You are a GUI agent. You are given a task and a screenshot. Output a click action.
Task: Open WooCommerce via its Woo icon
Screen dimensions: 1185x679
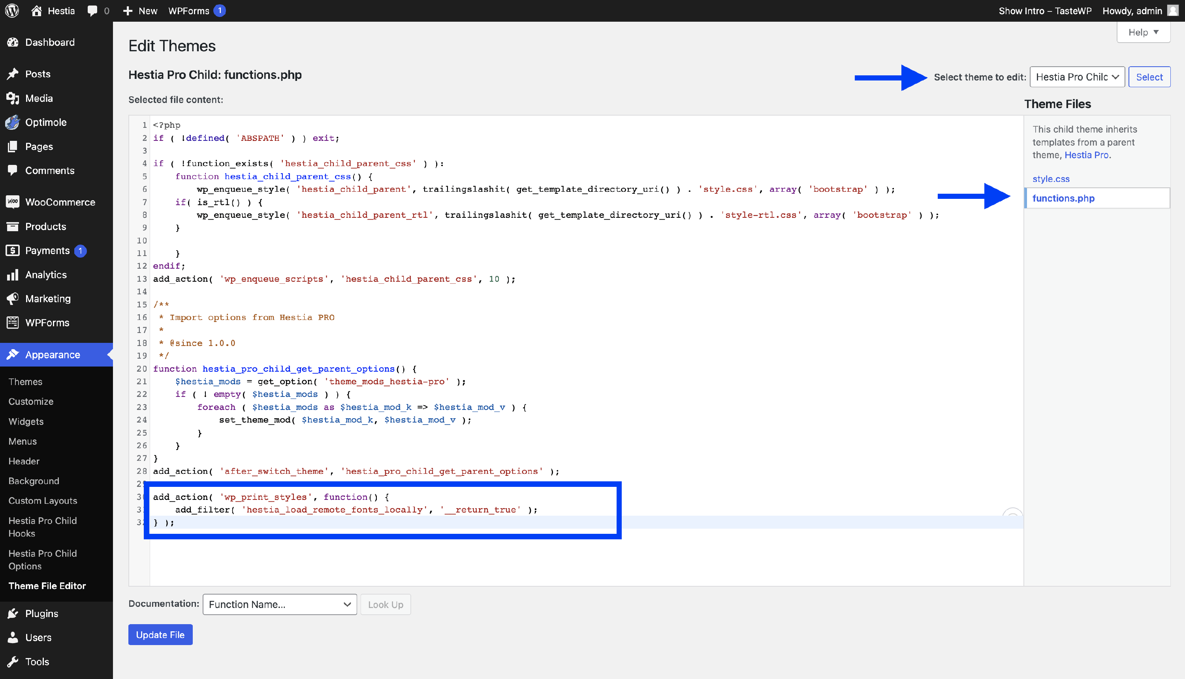[13, 202]
